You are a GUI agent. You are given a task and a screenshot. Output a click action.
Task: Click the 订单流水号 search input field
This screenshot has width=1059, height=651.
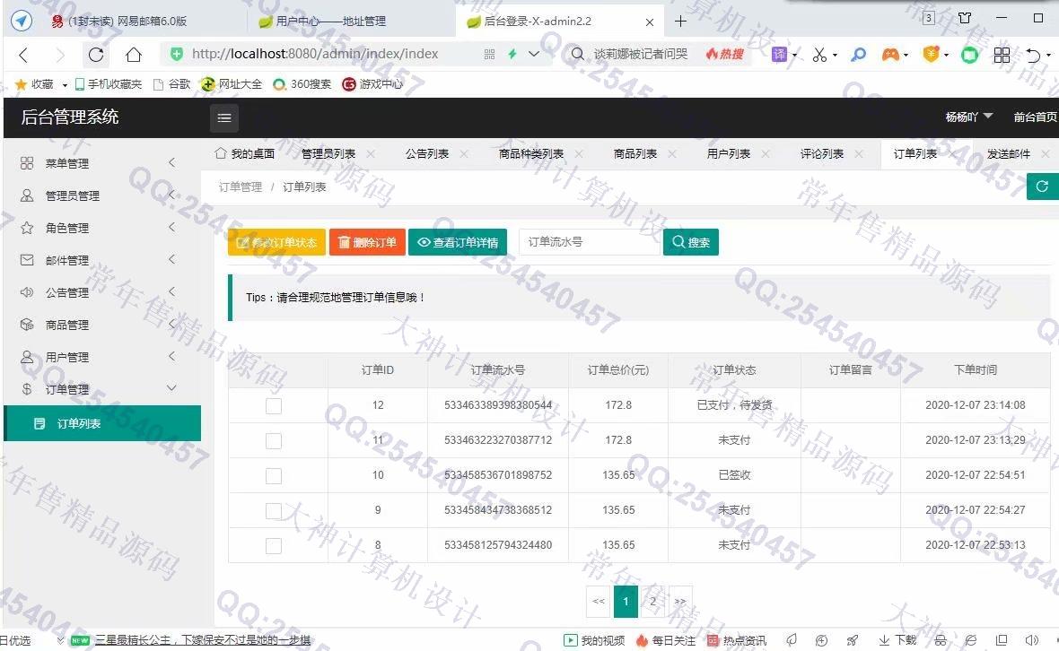pos(590,242)
